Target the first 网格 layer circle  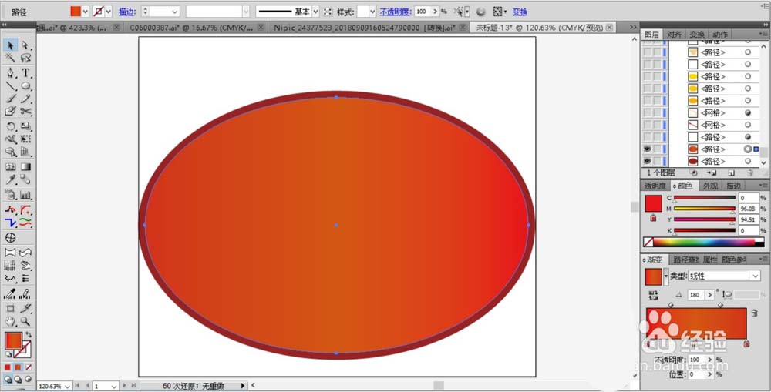[x=748, y=113]
